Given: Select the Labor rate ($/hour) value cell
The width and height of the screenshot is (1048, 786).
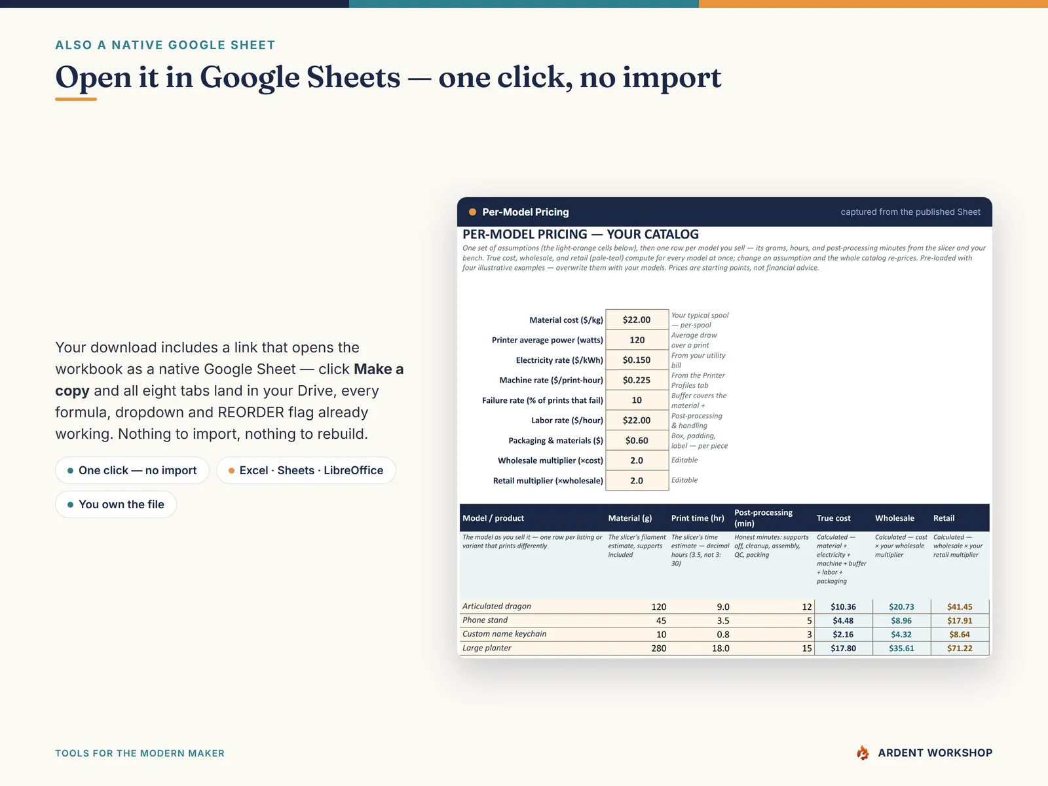Looking at the screenshot, I should (637, 421).
